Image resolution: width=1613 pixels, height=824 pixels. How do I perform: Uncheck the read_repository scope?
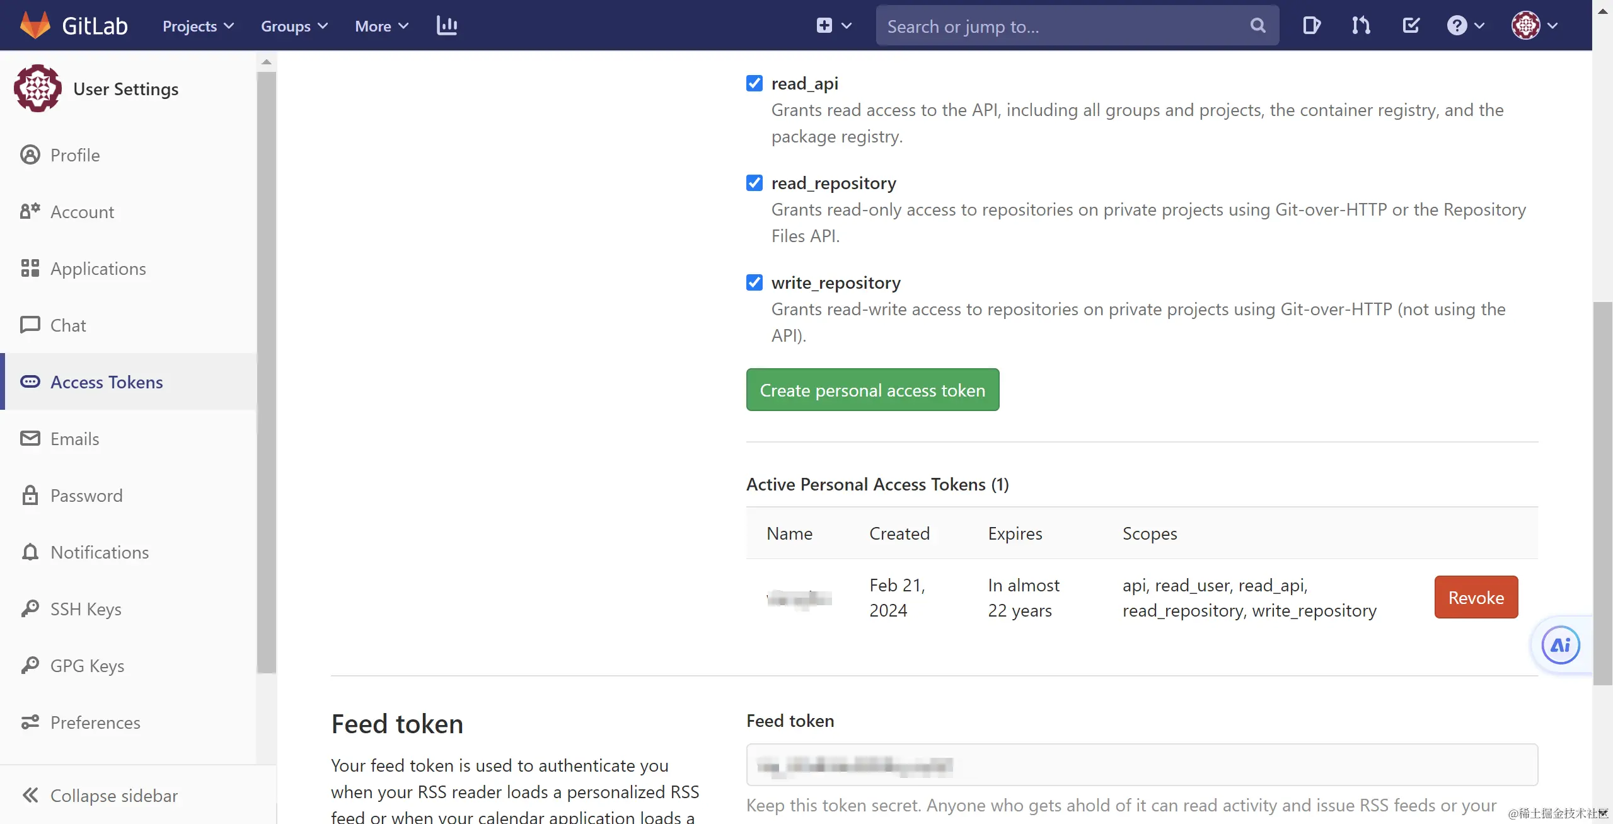coord(754,182)
